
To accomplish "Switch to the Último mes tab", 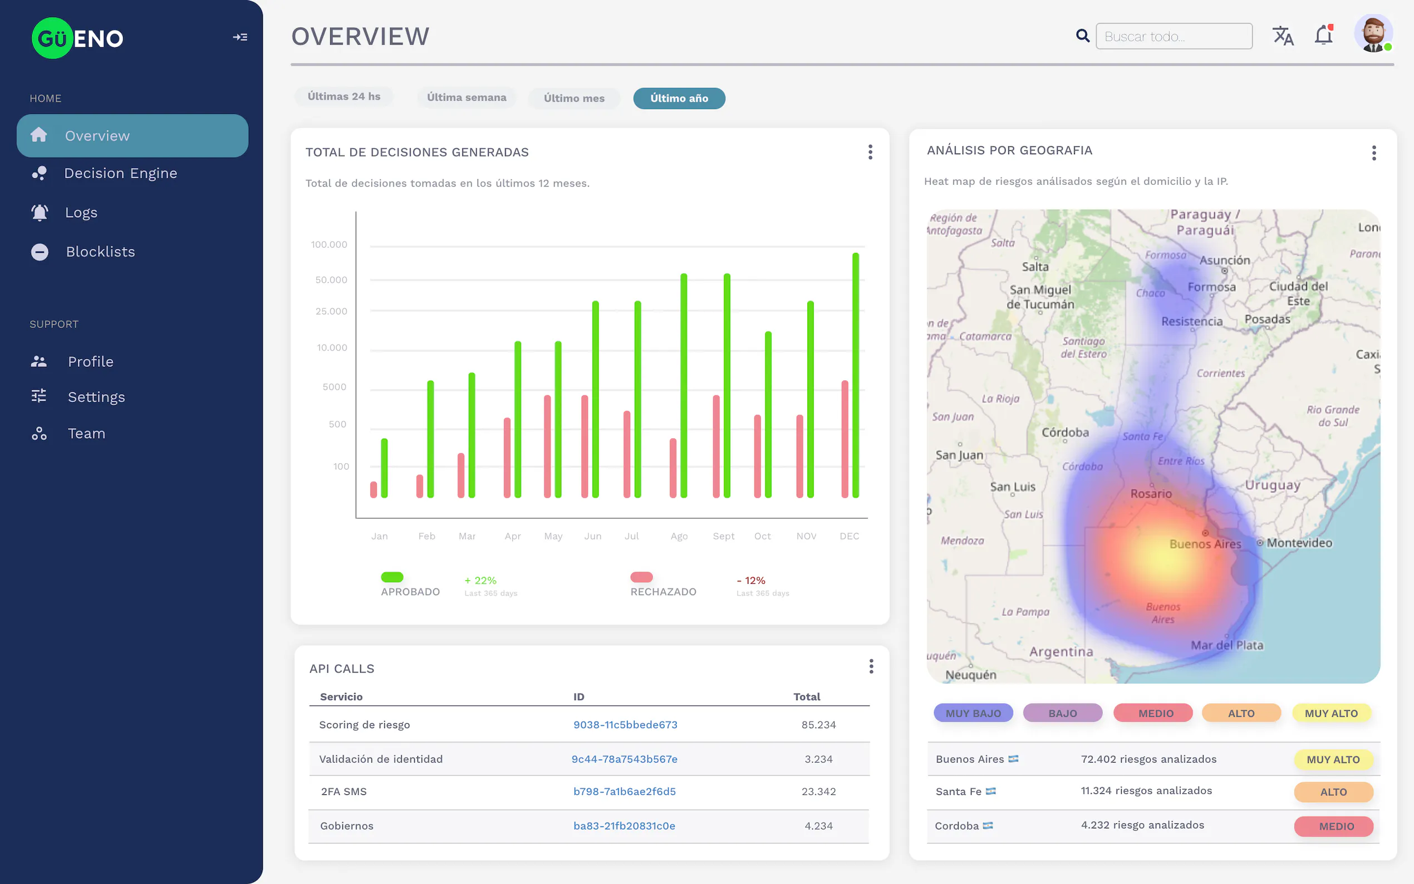I will click(x=574, y=98).
